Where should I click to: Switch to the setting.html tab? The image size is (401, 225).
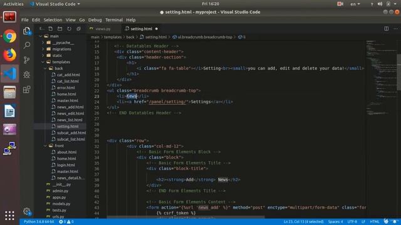(x=142, y=29)
